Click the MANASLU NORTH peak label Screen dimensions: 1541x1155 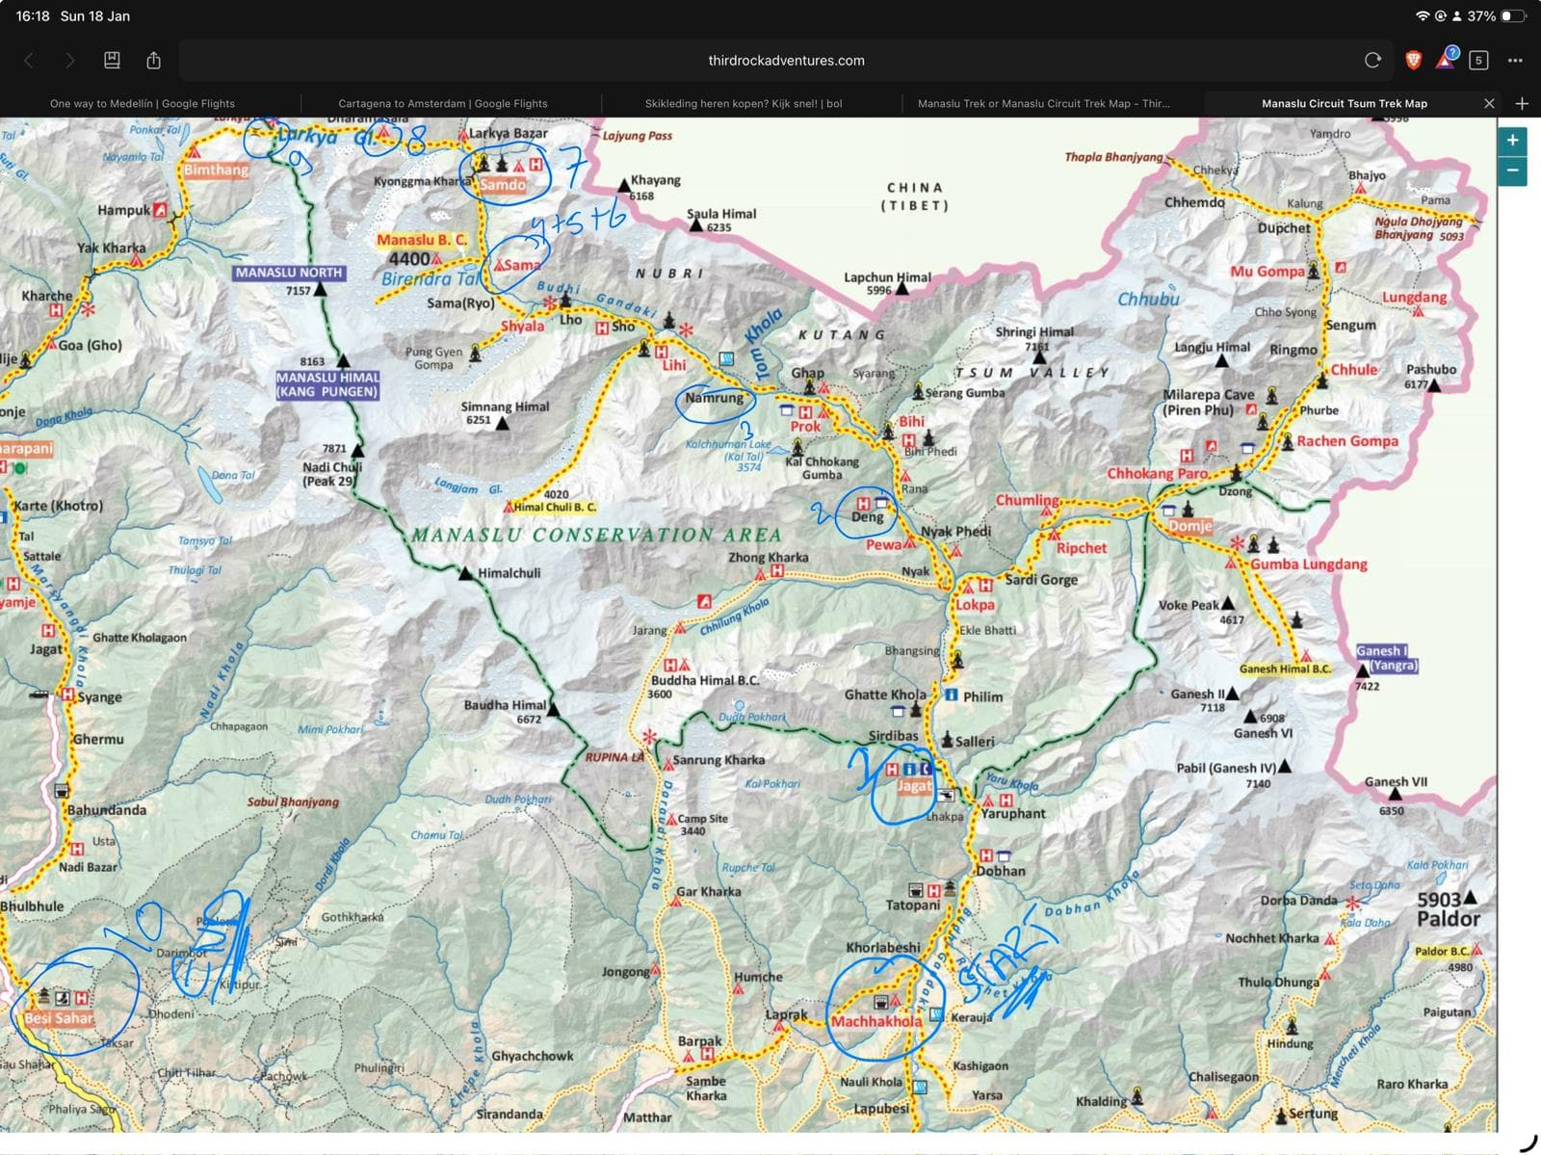click(x=289, y=273)
